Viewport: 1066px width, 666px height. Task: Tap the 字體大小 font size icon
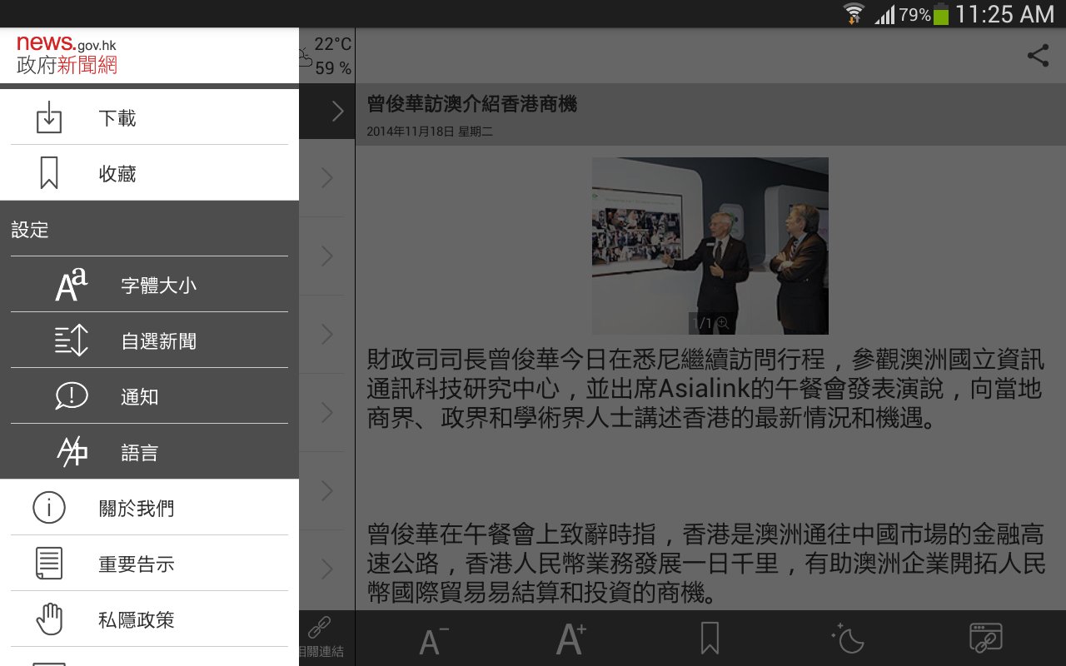point(72,285)
